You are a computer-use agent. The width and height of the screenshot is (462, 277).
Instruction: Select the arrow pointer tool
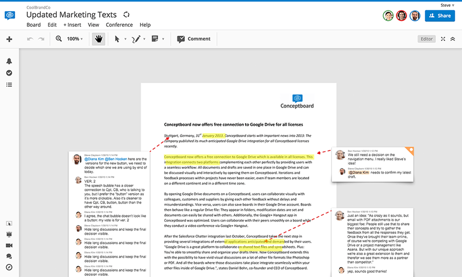[x=117, y=39]
